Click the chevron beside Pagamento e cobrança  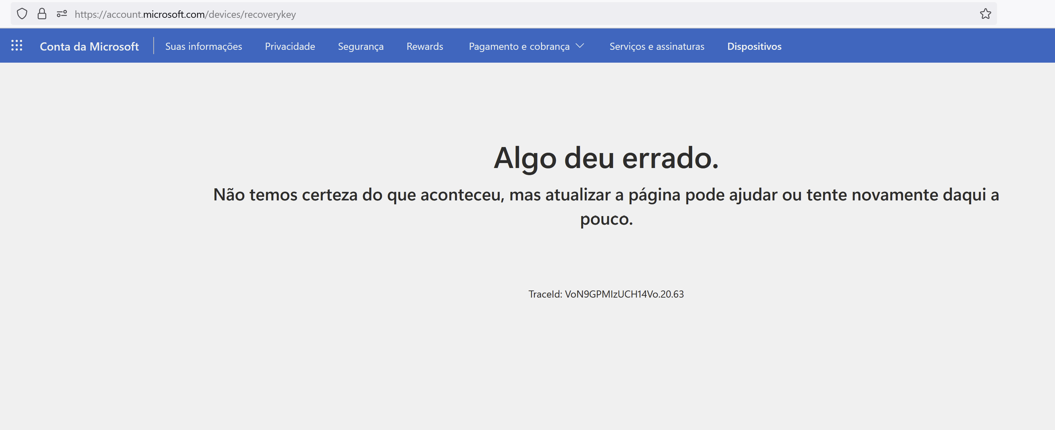click(579, 46)
